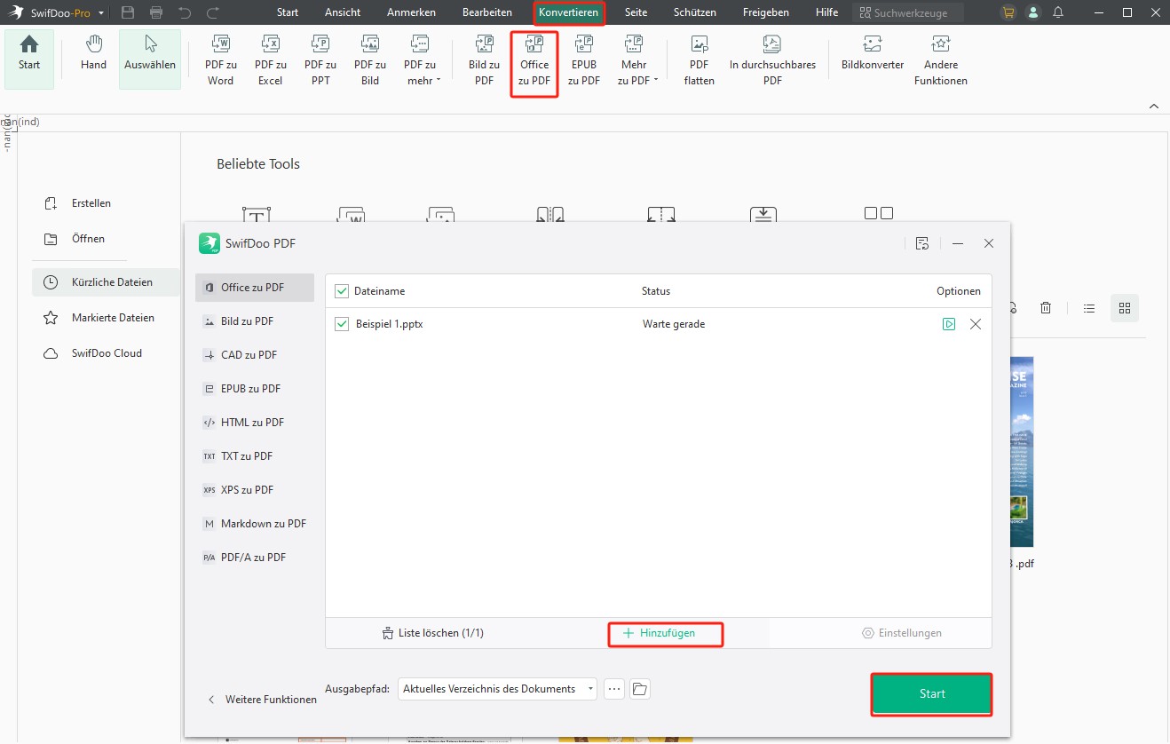Open output folder icon
Screen dimensions: 1170x744
click(640, 689)
